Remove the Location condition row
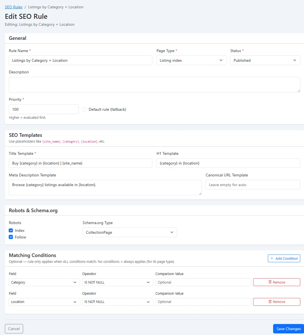Image resolution: width=304 pixels, height=335 pixels. [277, 302]
